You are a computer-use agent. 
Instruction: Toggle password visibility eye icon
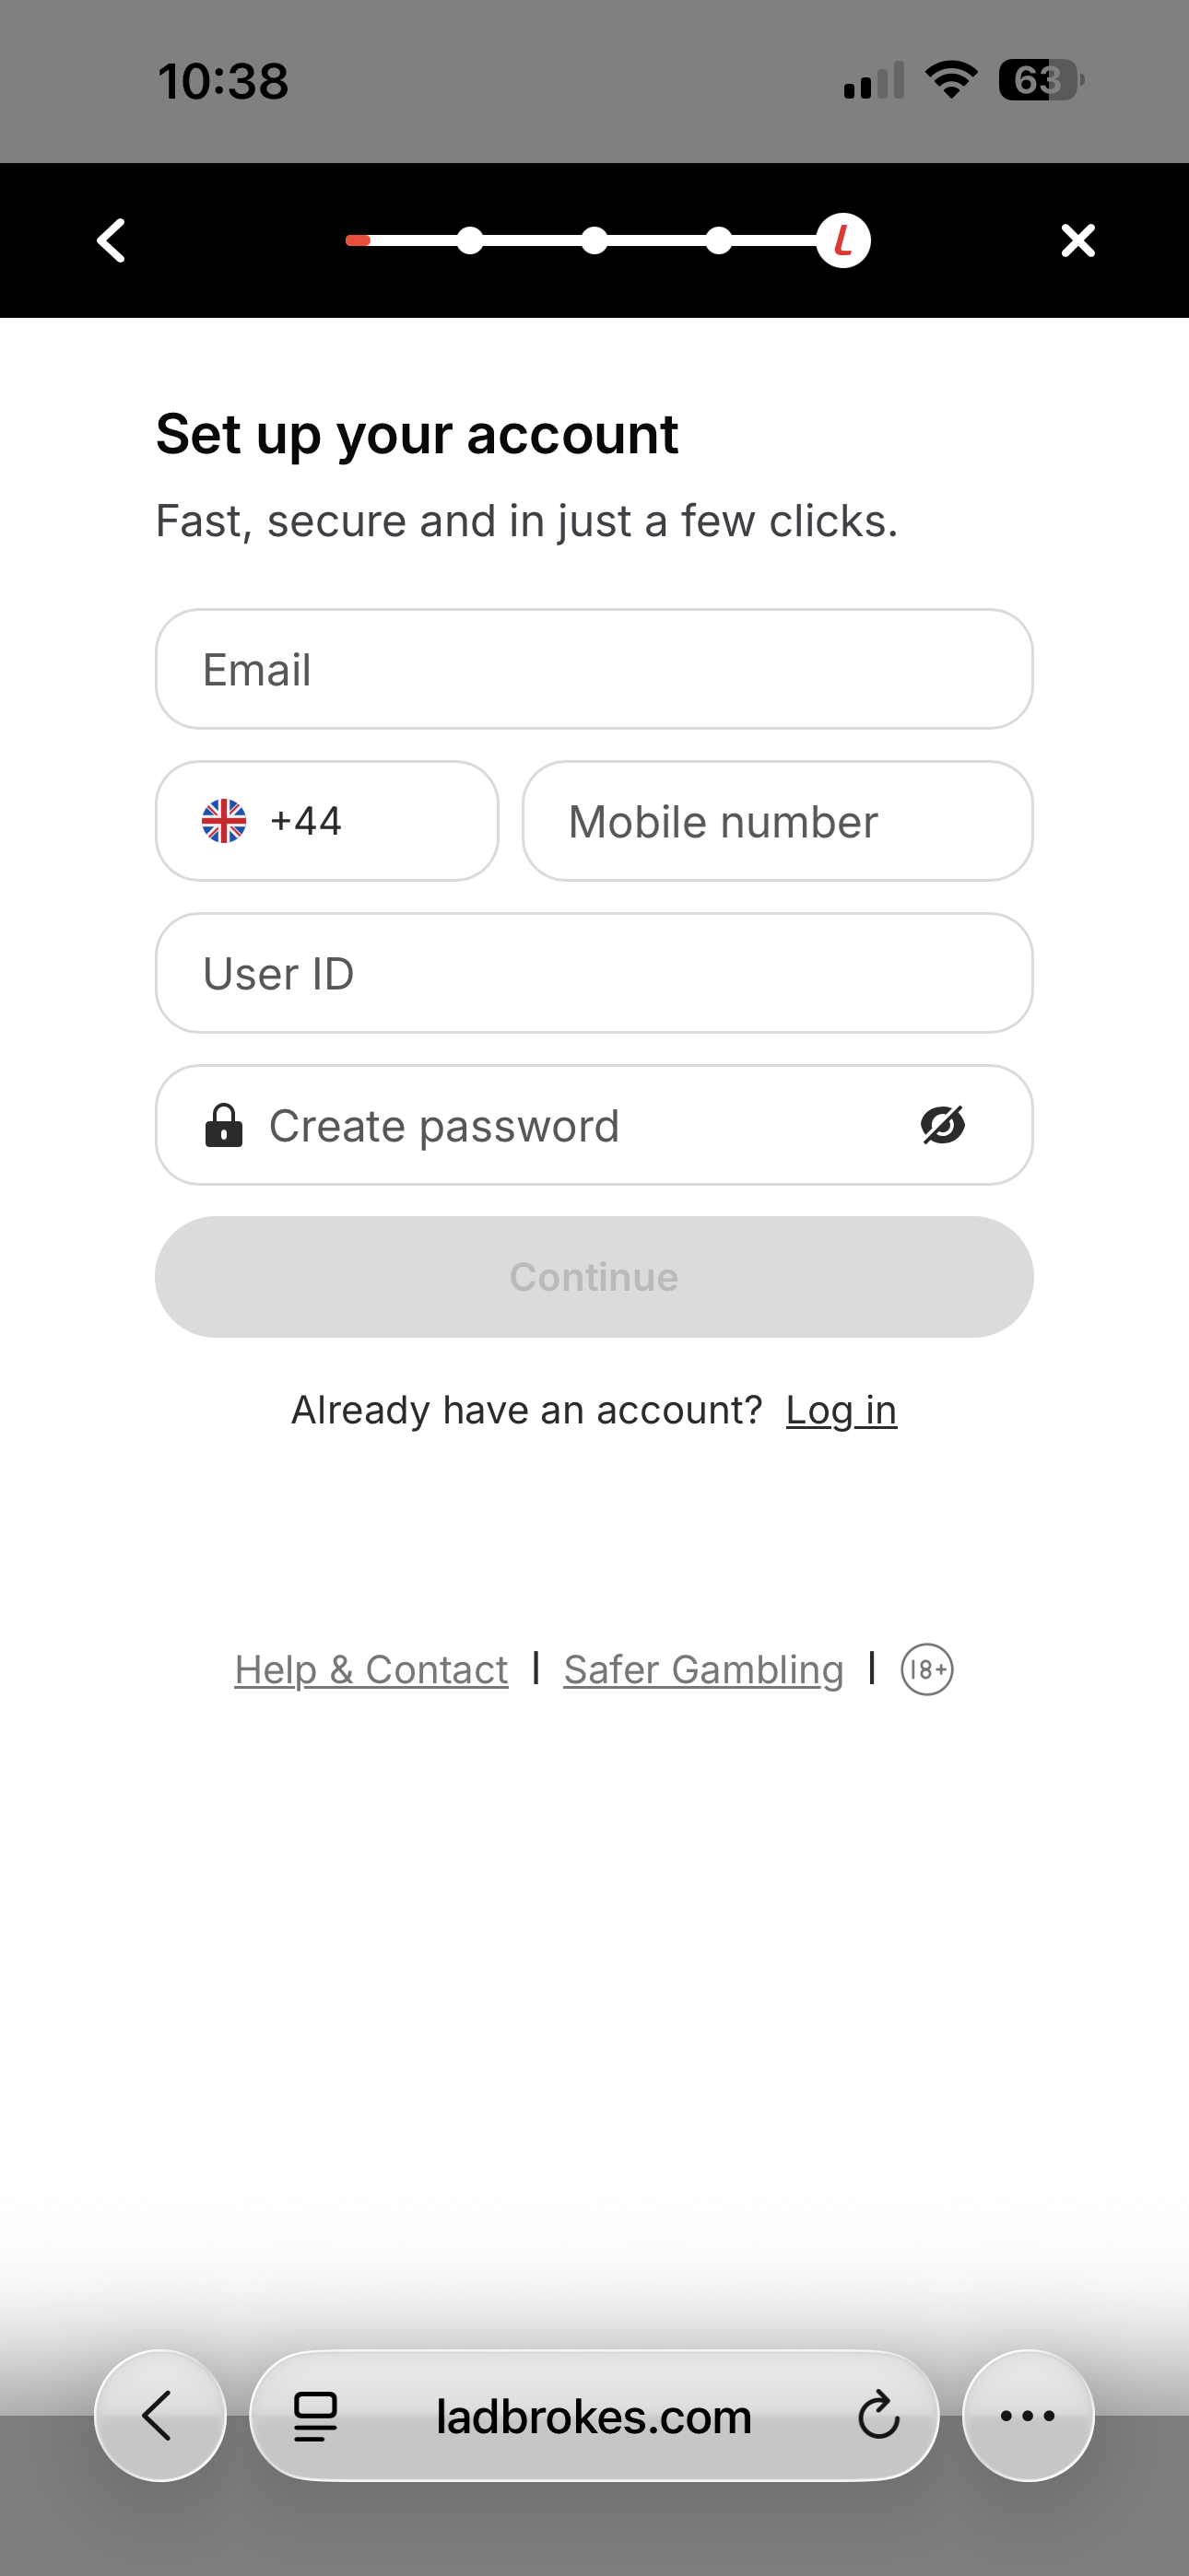[943, 1125]
